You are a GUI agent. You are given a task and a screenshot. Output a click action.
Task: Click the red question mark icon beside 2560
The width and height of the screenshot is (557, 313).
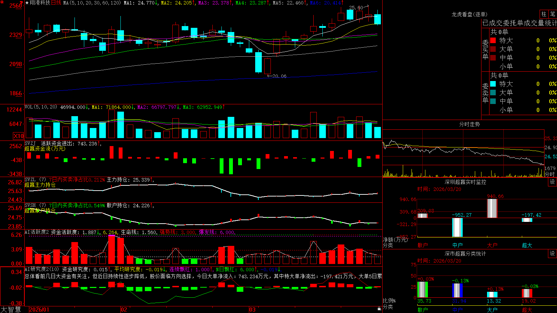click(x=22, y=2)
